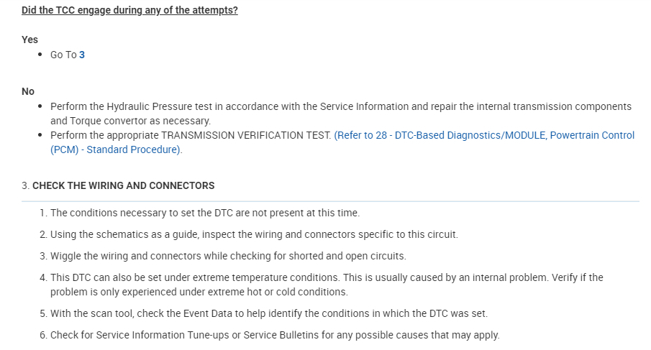This screenshot has width=651, height=350.
Task: Click the "Did the TCC engage" question heading
Action: click(129, 11)
